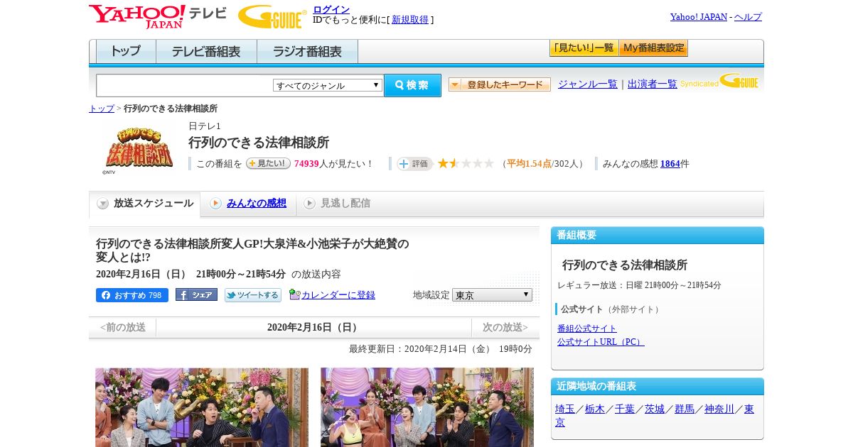Click the G-Guide logo in header

pos(272,16)
